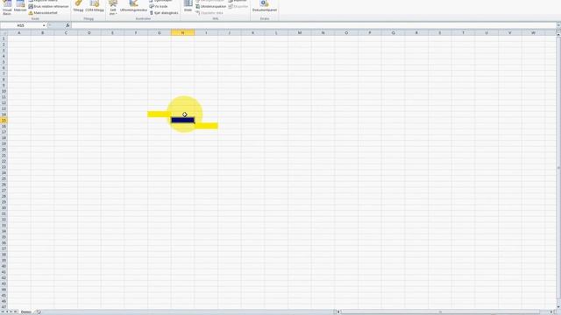The image size is (561, 315).
Task: Select the highlighted row 15 header
Action: [x=4, y=121]
